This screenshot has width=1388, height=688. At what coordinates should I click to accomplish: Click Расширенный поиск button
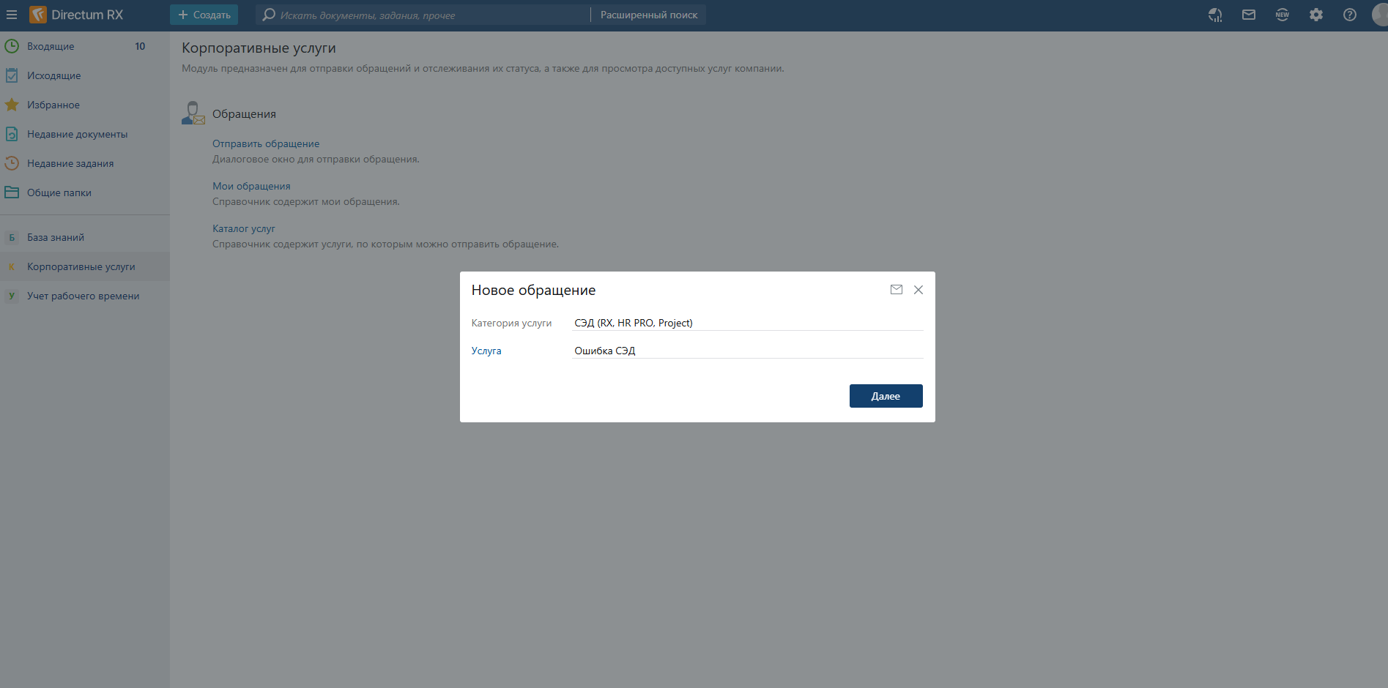point(649,15)
